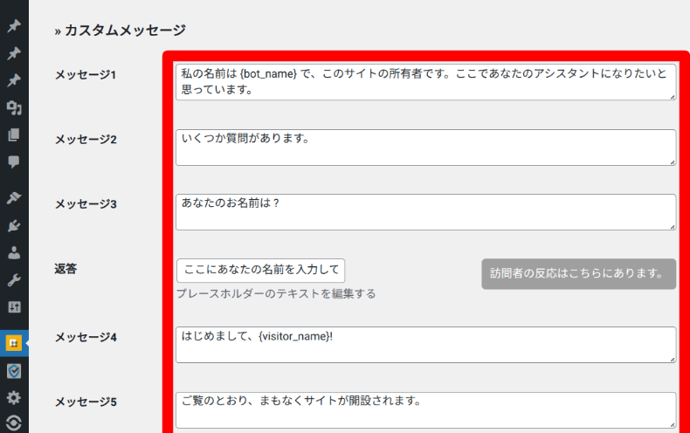Open the blue shield checkmark menu icon
This screenshot has width=690, height=433.
tap(14, 371)
